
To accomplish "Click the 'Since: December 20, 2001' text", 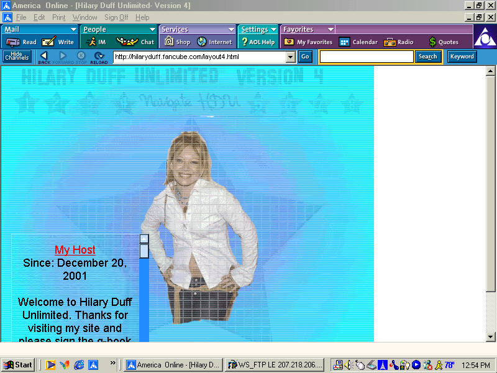I will click(75, 269).
